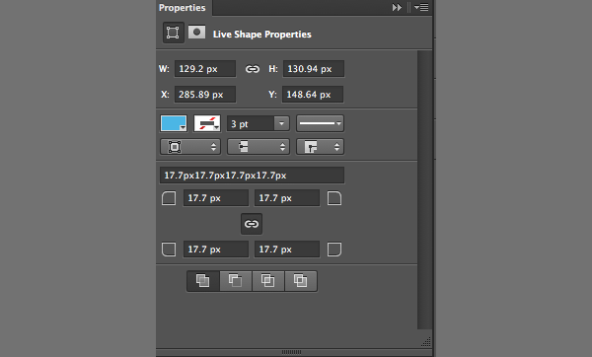Click the combined corner radii text field
The image size is (592, 357).
click(252, 176)
